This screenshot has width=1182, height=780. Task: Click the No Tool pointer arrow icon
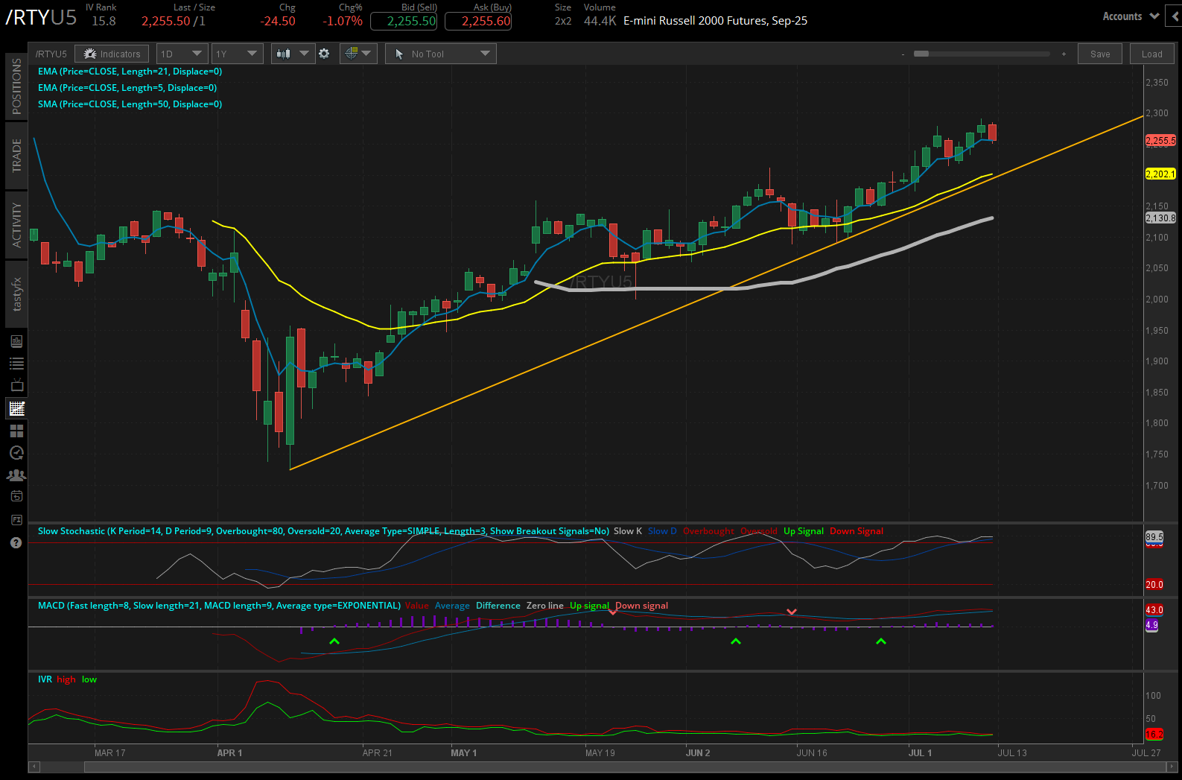[x=399, y=54]
